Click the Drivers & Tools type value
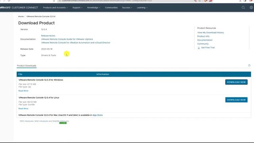Image resolution: width=254 pixels, height=143 pixels. [48, 55]
